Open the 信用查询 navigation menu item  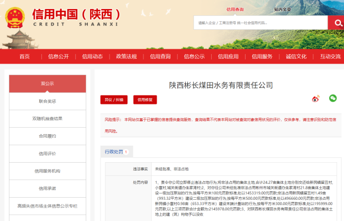[160, 57]
